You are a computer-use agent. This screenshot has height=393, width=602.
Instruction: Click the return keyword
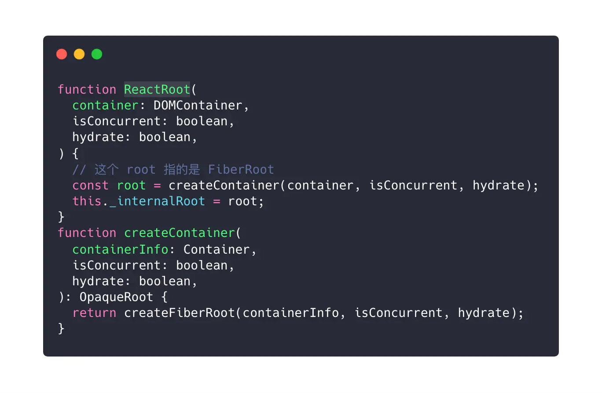95,313
